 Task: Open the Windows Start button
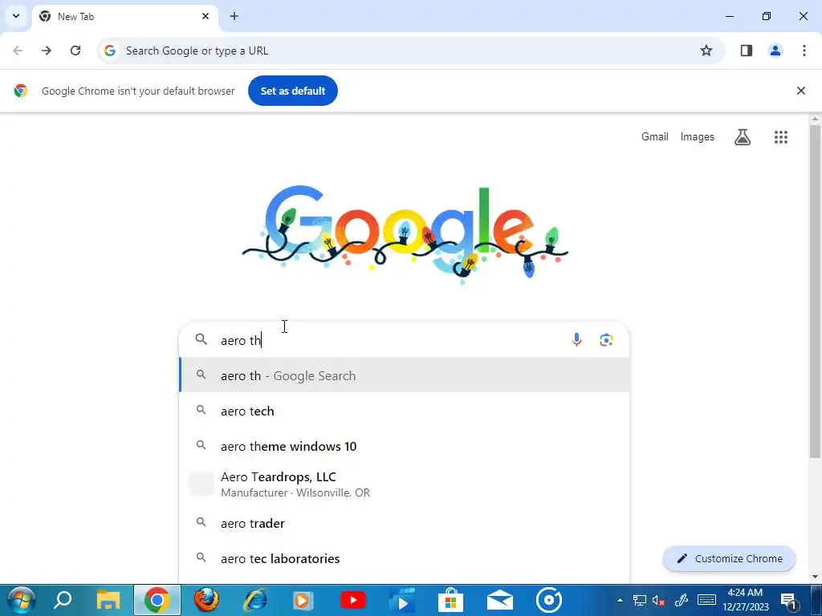point(22,600)
